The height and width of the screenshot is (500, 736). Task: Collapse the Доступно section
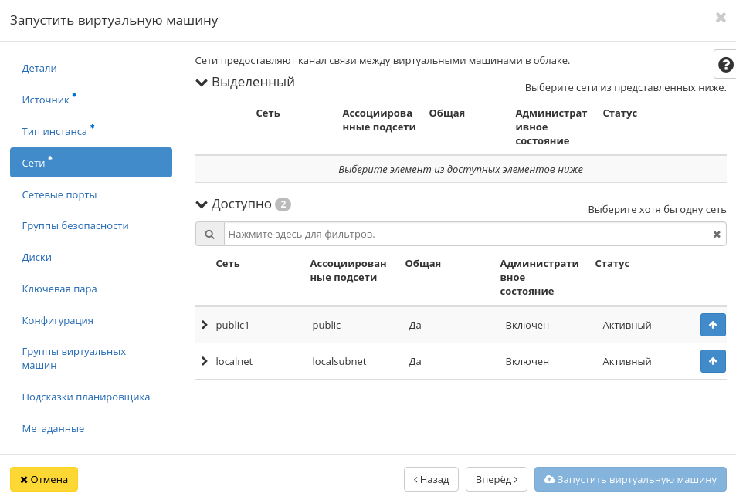pos(202,204)
